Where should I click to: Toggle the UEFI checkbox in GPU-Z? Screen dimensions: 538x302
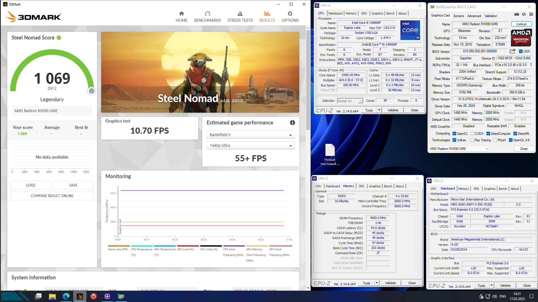(521, 51)
